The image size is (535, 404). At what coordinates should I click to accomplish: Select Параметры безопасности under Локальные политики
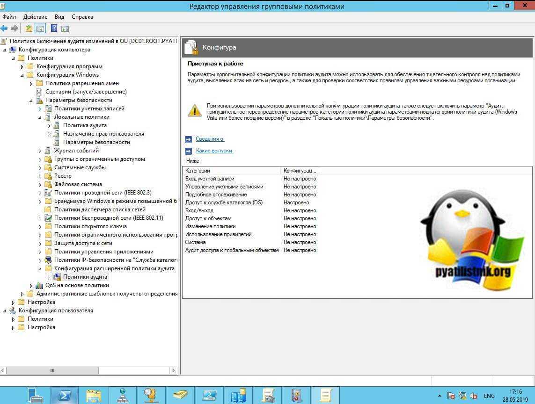(96, 142)
